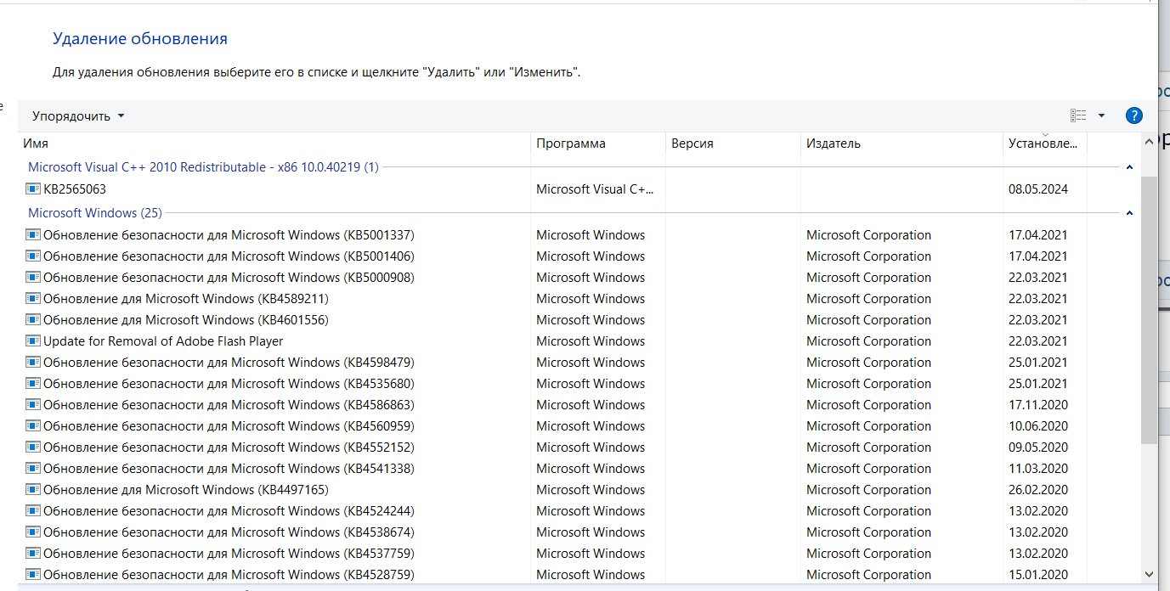Viewport: 1170px width, 591px height.
Task: Click the icon of update KB4589211
Action: pos(33,299)
